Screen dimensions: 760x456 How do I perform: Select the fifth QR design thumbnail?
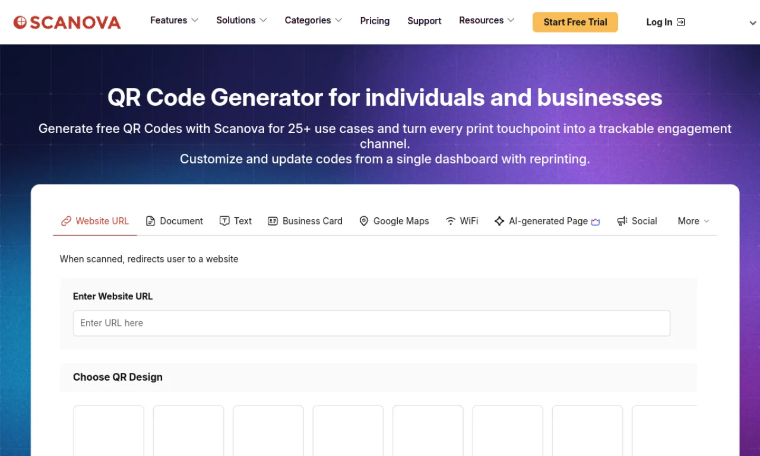coord(427,430)
